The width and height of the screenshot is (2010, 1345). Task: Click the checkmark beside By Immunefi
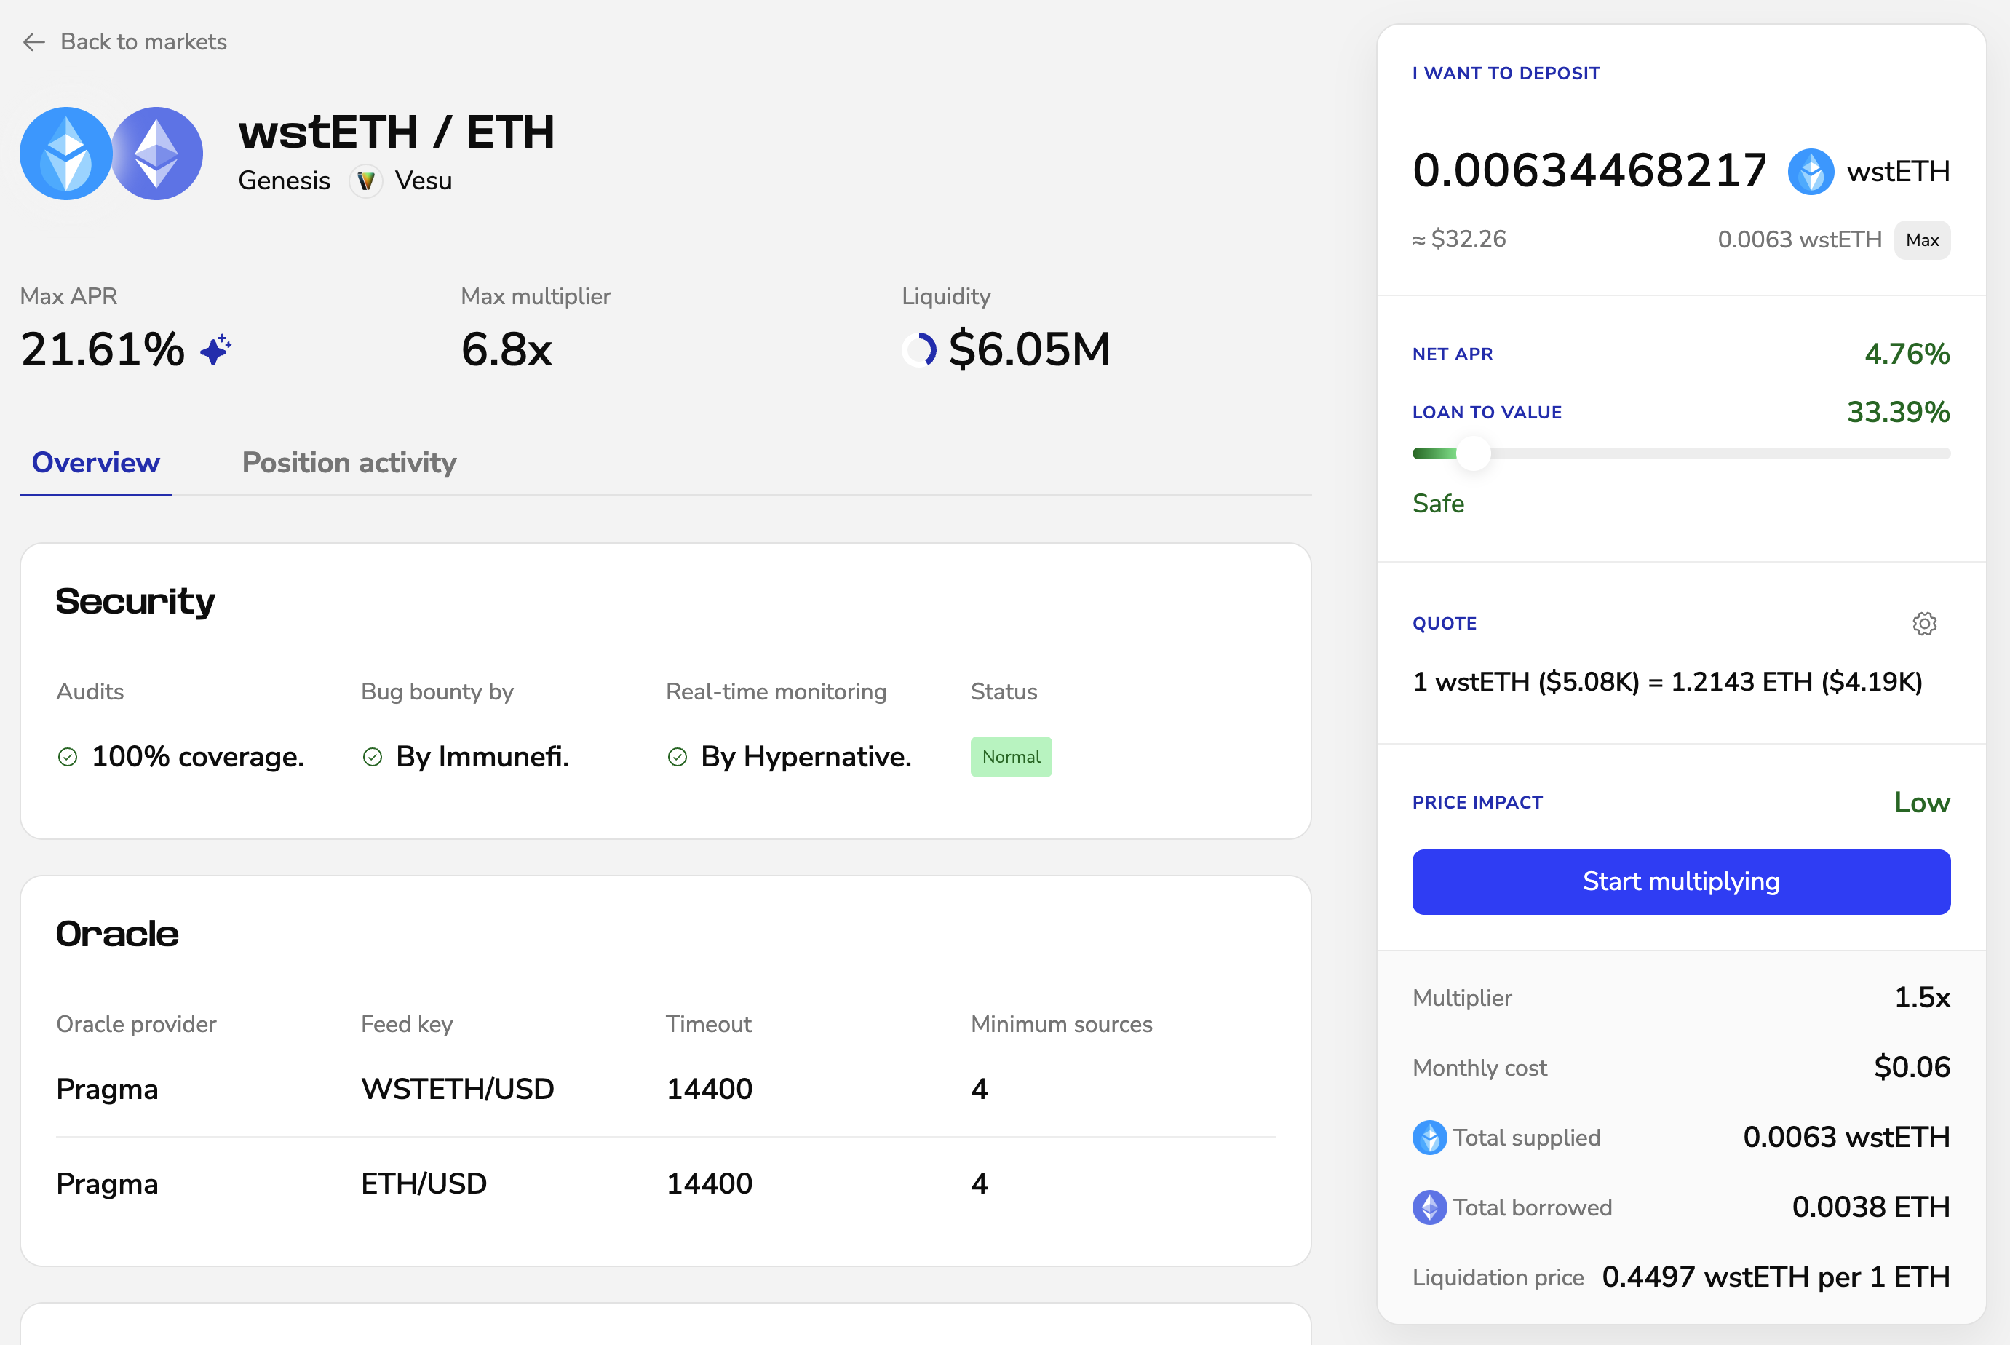point(372,757)
